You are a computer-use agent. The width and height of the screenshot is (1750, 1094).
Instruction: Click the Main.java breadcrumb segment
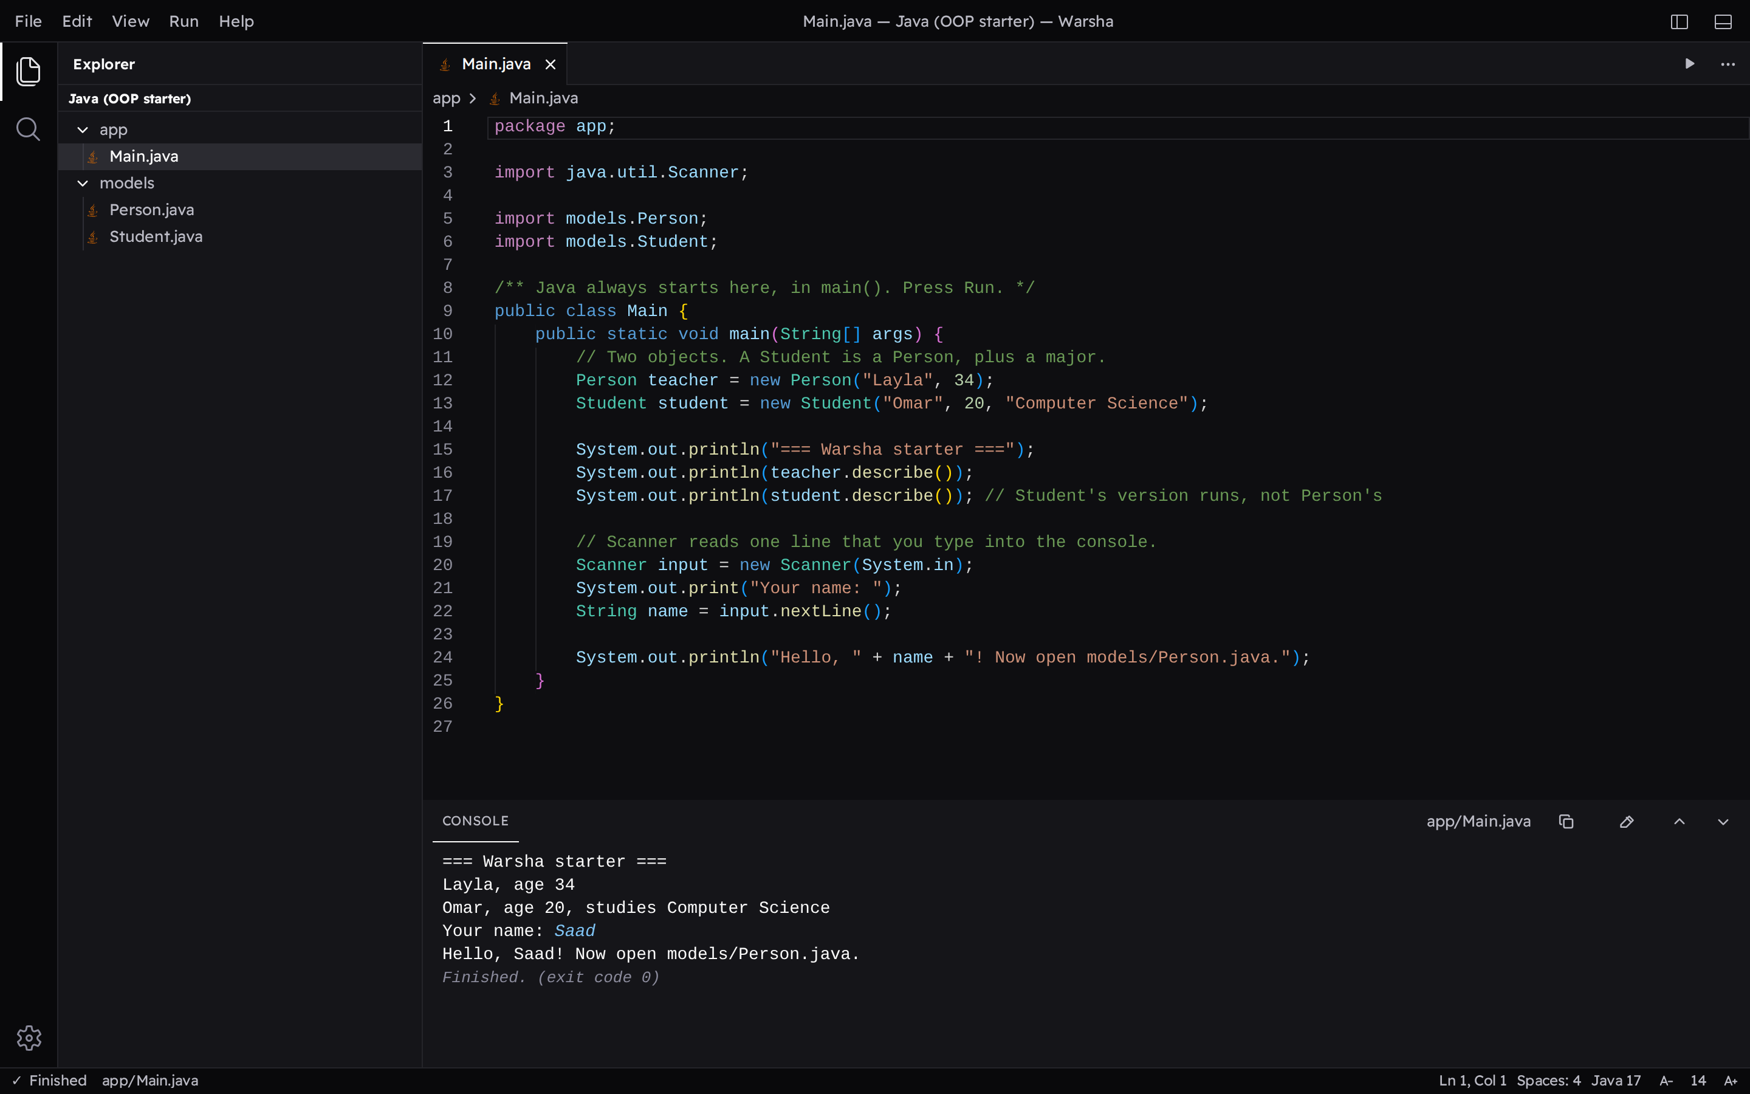coord(543,98)
